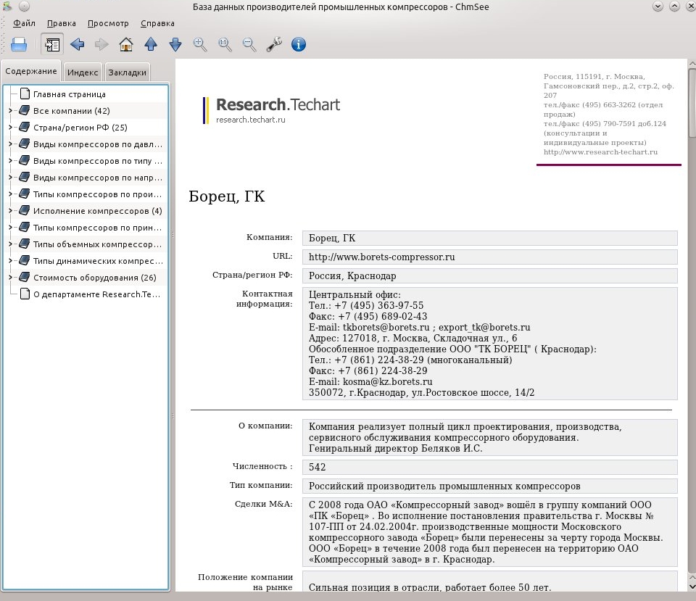This screenshot has width=696, height=601.
Task: Click the blue info About icon
Action: click(299, 44)
